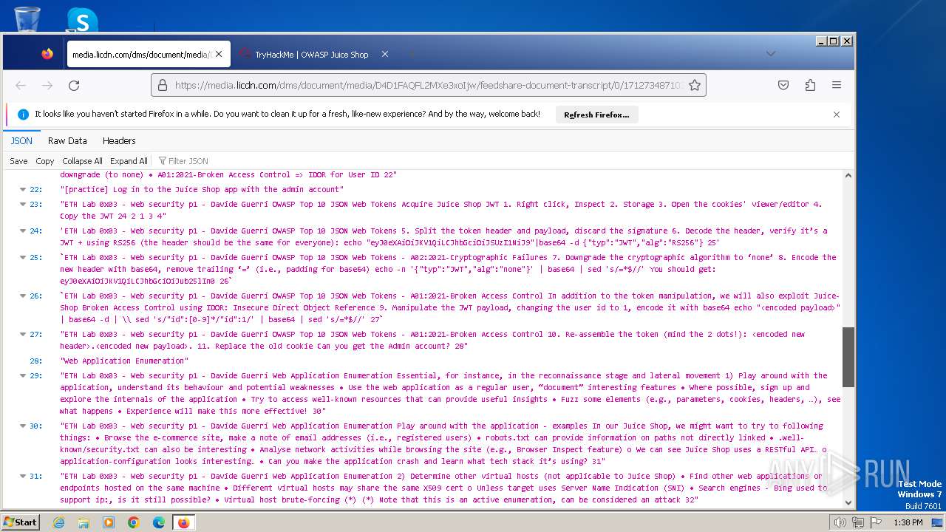The height and width of the screenshot is (532, 946).
Task: Collapse JSON row 25
Action: coord(23,258)
